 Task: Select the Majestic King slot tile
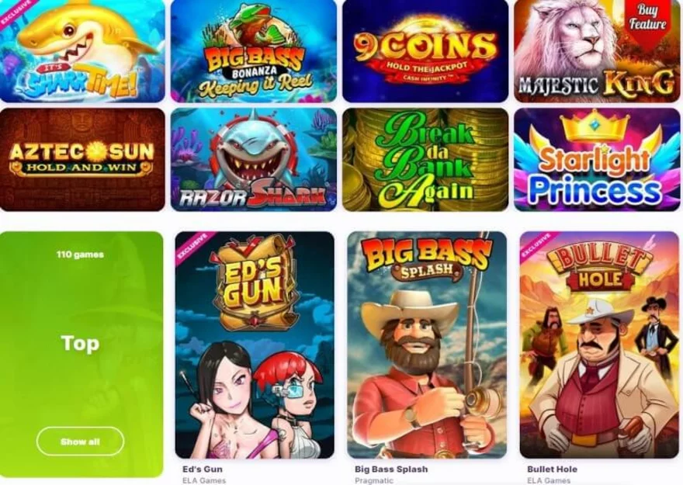597,51
